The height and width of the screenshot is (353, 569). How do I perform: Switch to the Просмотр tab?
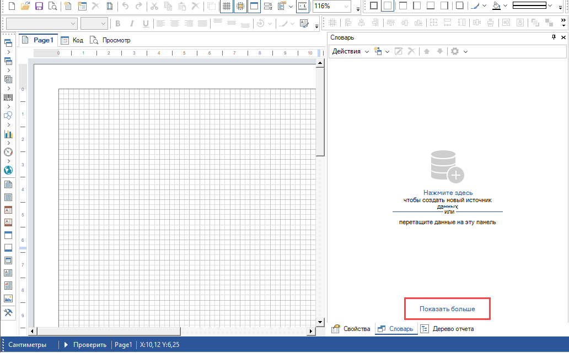click(x=110, y=40)
